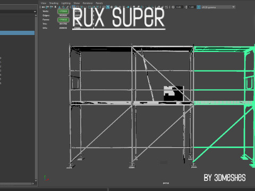Click the 'UVs:' heads-up label
Screen dimensions: 255x191
(45, 28)
